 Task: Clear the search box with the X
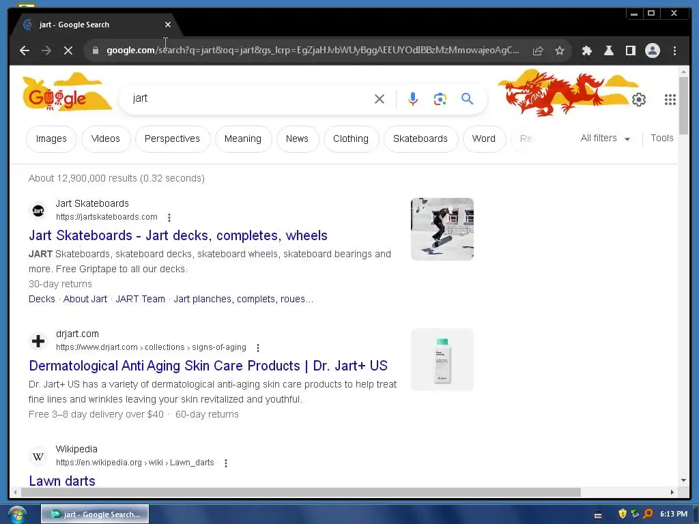tap(380, 99)
